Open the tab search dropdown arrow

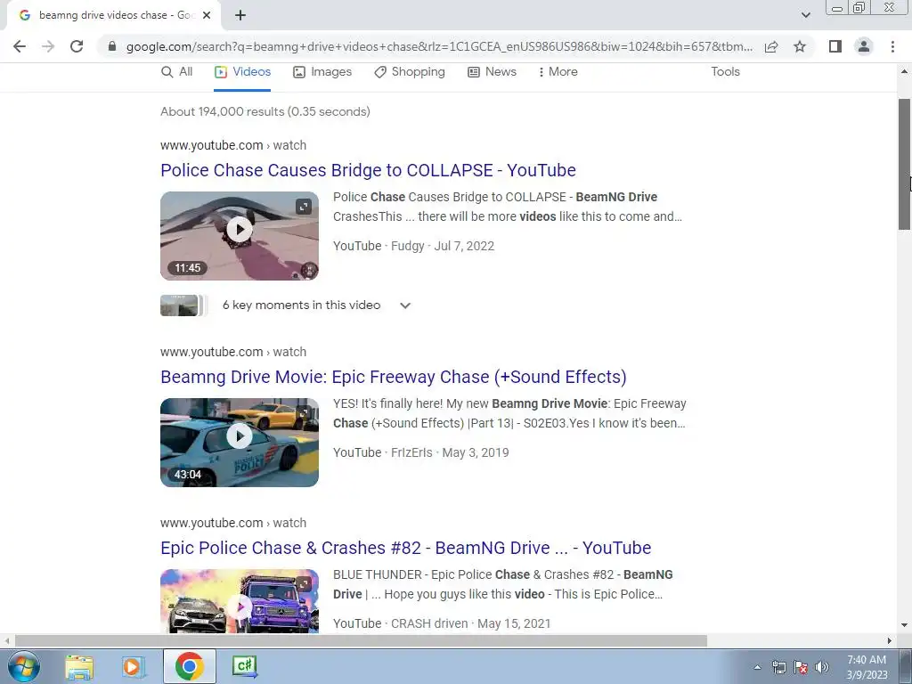pyautogui.click(x=805, y=15)
